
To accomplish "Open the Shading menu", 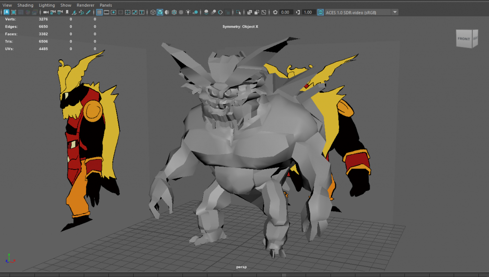I will [x=25, y=5].
